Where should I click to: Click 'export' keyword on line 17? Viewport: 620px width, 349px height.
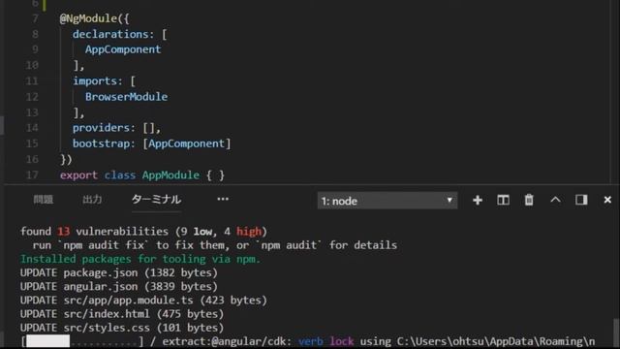click(x=78, y=174)
